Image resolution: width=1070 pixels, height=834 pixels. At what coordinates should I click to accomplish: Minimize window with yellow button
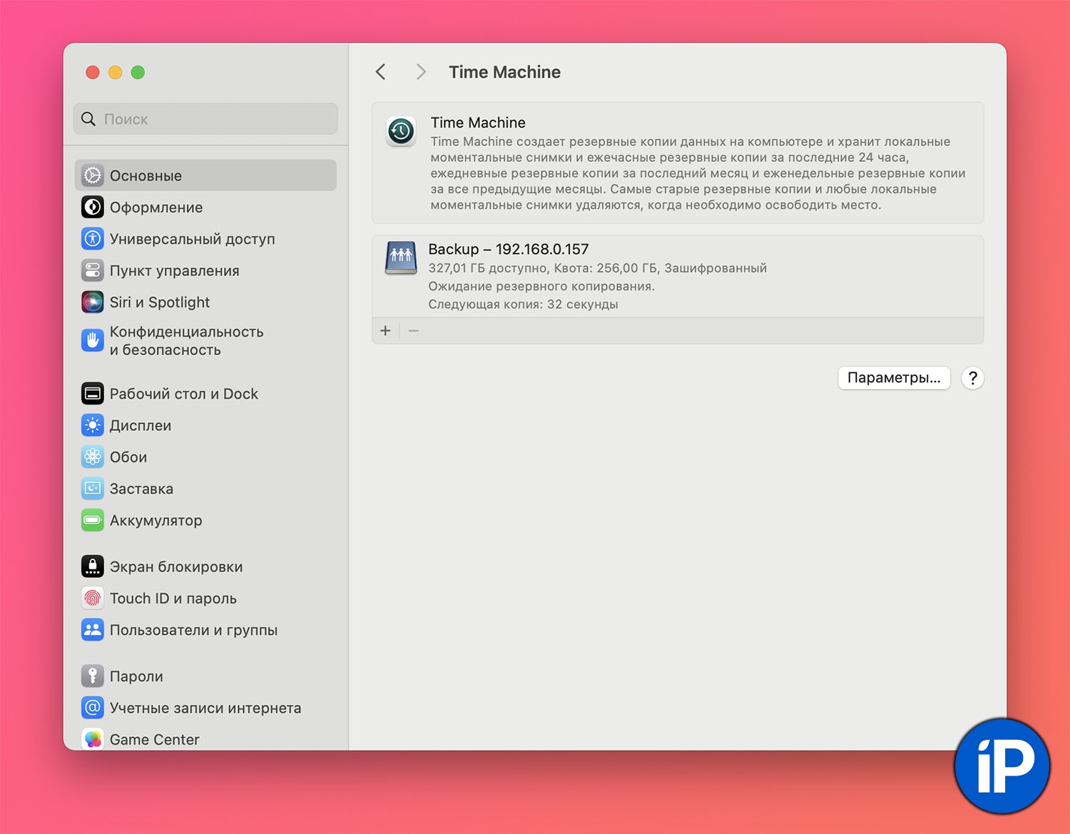tap(116, 72)
